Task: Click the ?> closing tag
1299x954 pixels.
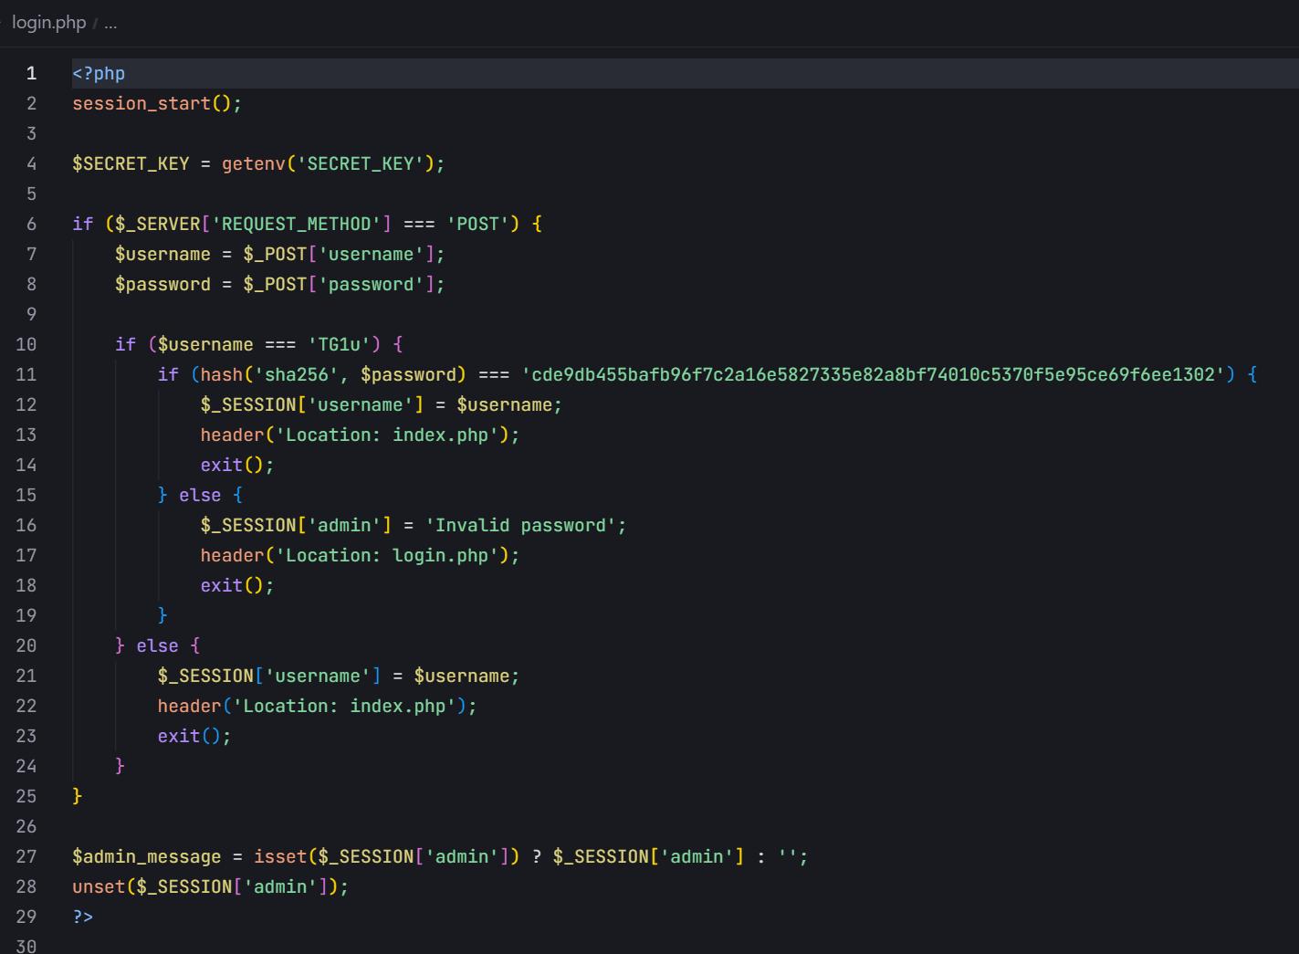Action: (x=83, y=917)
